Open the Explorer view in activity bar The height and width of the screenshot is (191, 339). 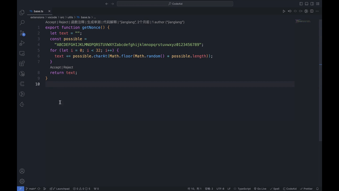point(22,12)
